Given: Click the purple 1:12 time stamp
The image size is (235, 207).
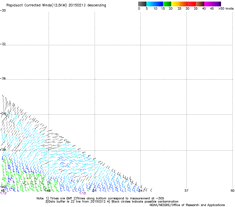Looking at the screenshot, I should (3, 193).
